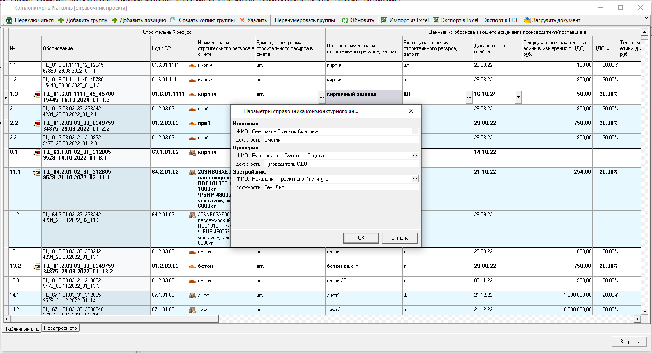This screenshot has height=353, width=652.
Task: Open Импорт из Excel
Action: pos(404,20)
